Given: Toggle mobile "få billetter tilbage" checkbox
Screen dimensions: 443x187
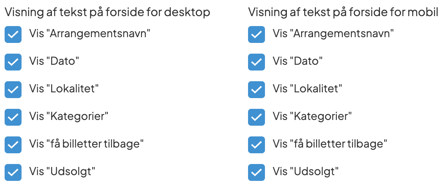Looking at the screenshot, I should (256, 145).
